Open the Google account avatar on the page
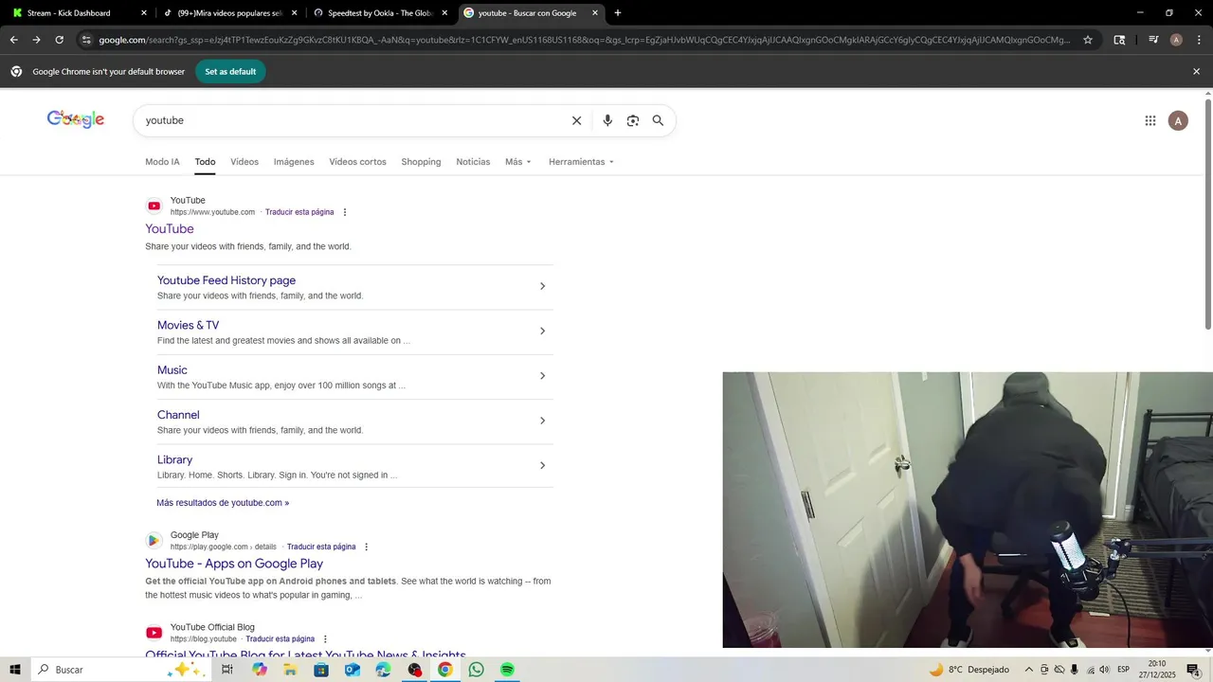 coord(1178,120)
